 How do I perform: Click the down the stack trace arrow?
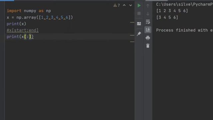click(x=148, y=14)
